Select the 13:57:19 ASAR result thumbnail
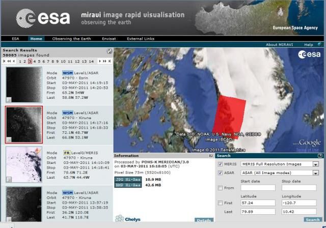This screenshot has height=228, width=326. click(x=24, y=204)
